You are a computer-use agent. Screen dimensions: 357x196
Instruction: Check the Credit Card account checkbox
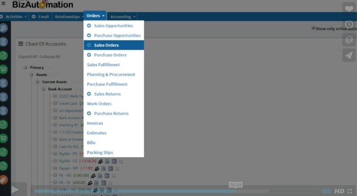(55, 103)
